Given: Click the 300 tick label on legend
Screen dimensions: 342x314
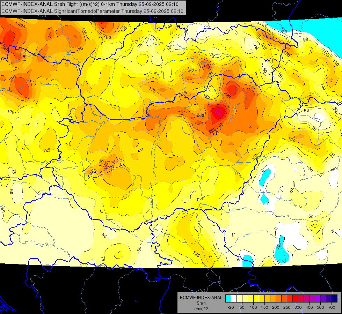Looking at the screenshot, I should pos(298,307).
